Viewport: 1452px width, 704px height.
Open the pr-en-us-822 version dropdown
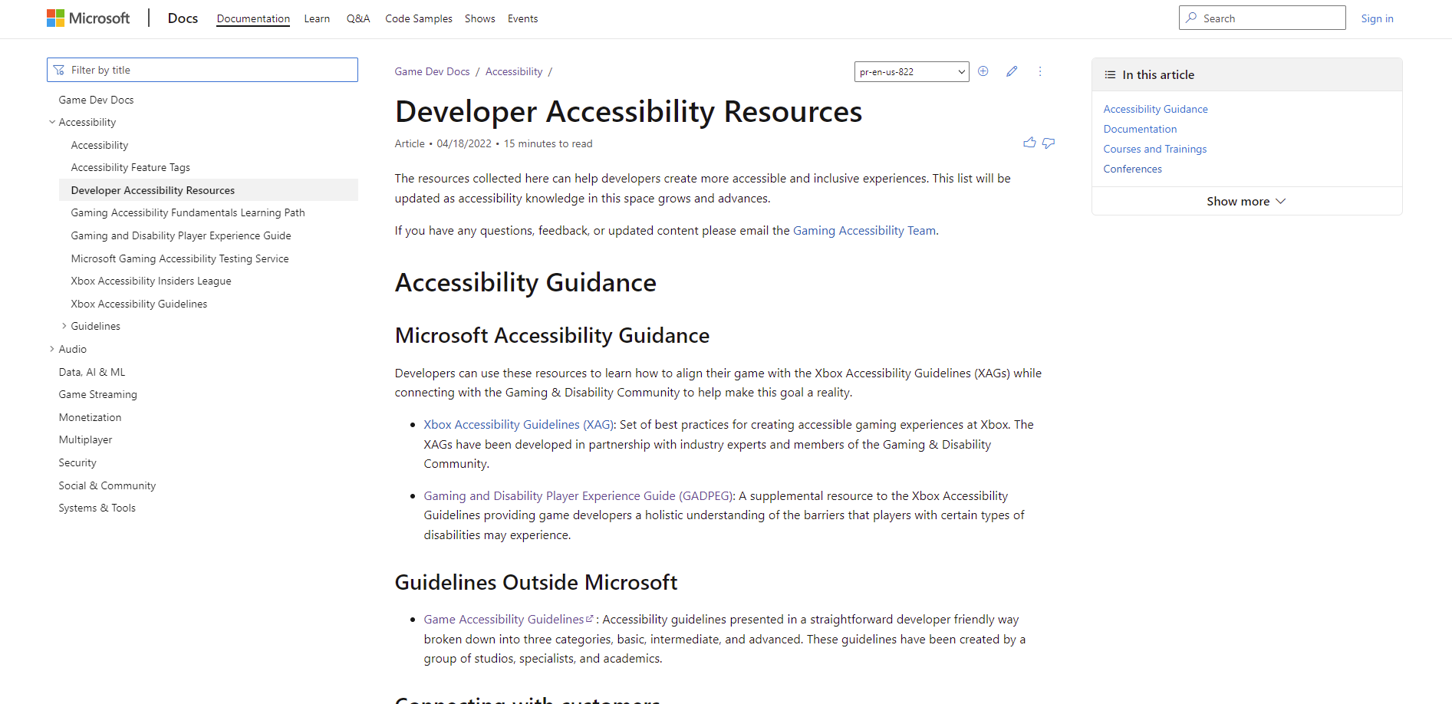[x=911, y=71]
